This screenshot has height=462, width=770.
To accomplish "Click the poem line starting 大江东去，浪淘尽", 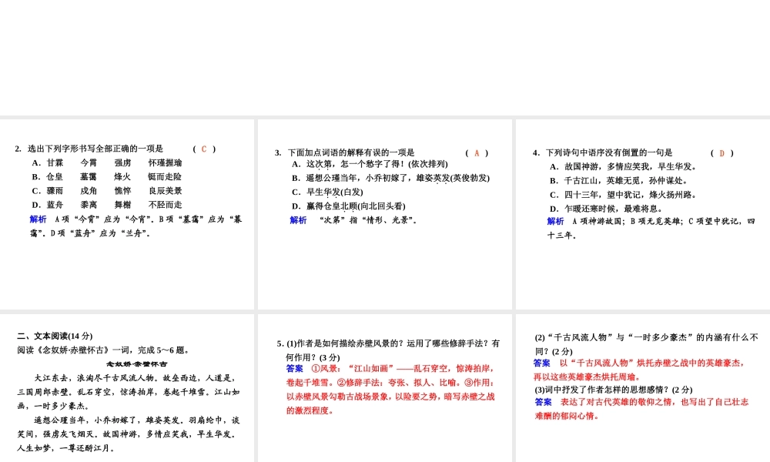I will tap(136, 379).
